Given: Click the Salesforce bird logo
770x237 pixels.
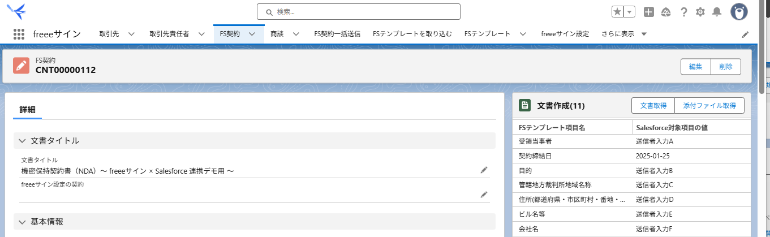Looking at the screenshot, I should 16,11.
